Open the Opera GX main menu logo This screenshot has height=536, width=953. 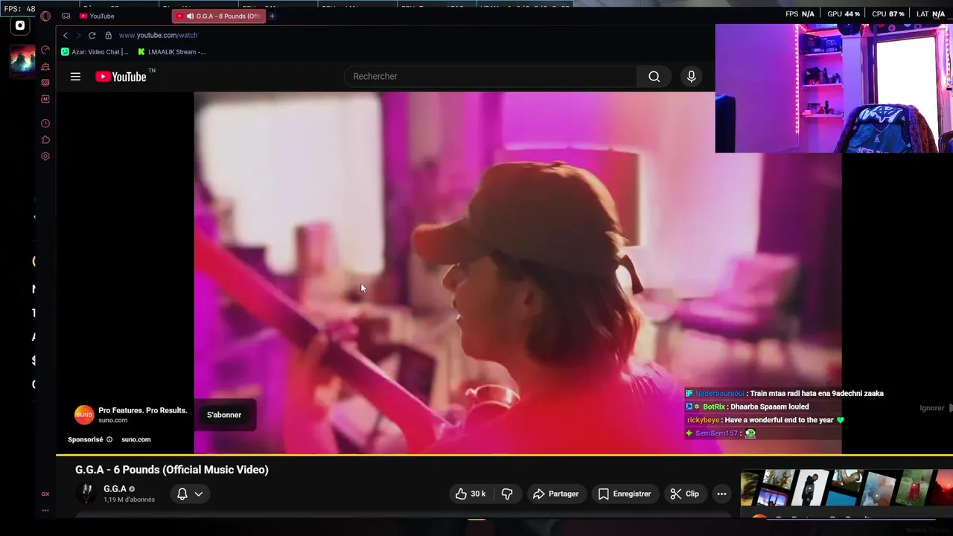click(45, 16)
